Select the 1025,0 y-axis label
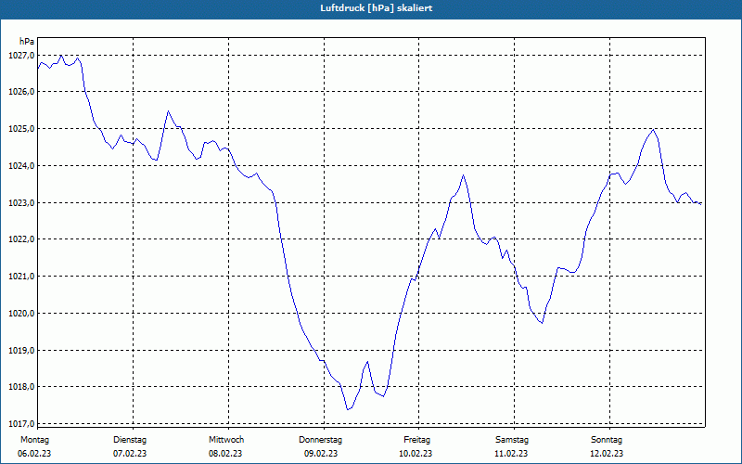This screenshot has height=464, width=742. tap(21, 129)
